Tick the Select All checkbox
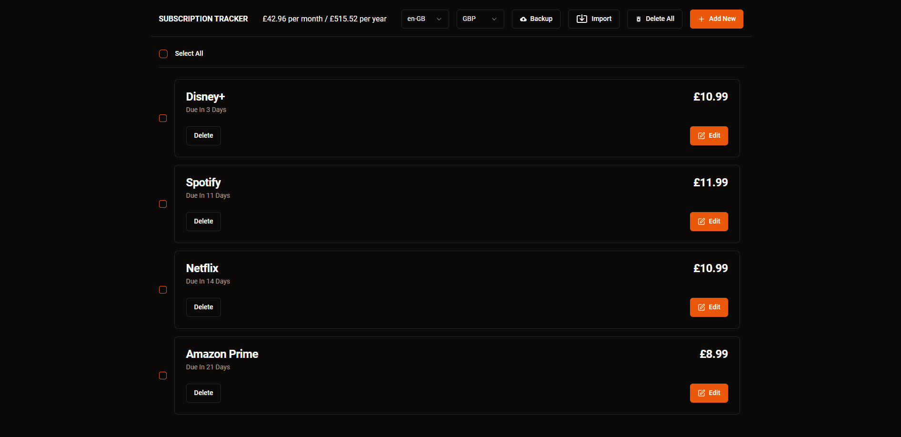Screen dimensions: 901x437 163,54
